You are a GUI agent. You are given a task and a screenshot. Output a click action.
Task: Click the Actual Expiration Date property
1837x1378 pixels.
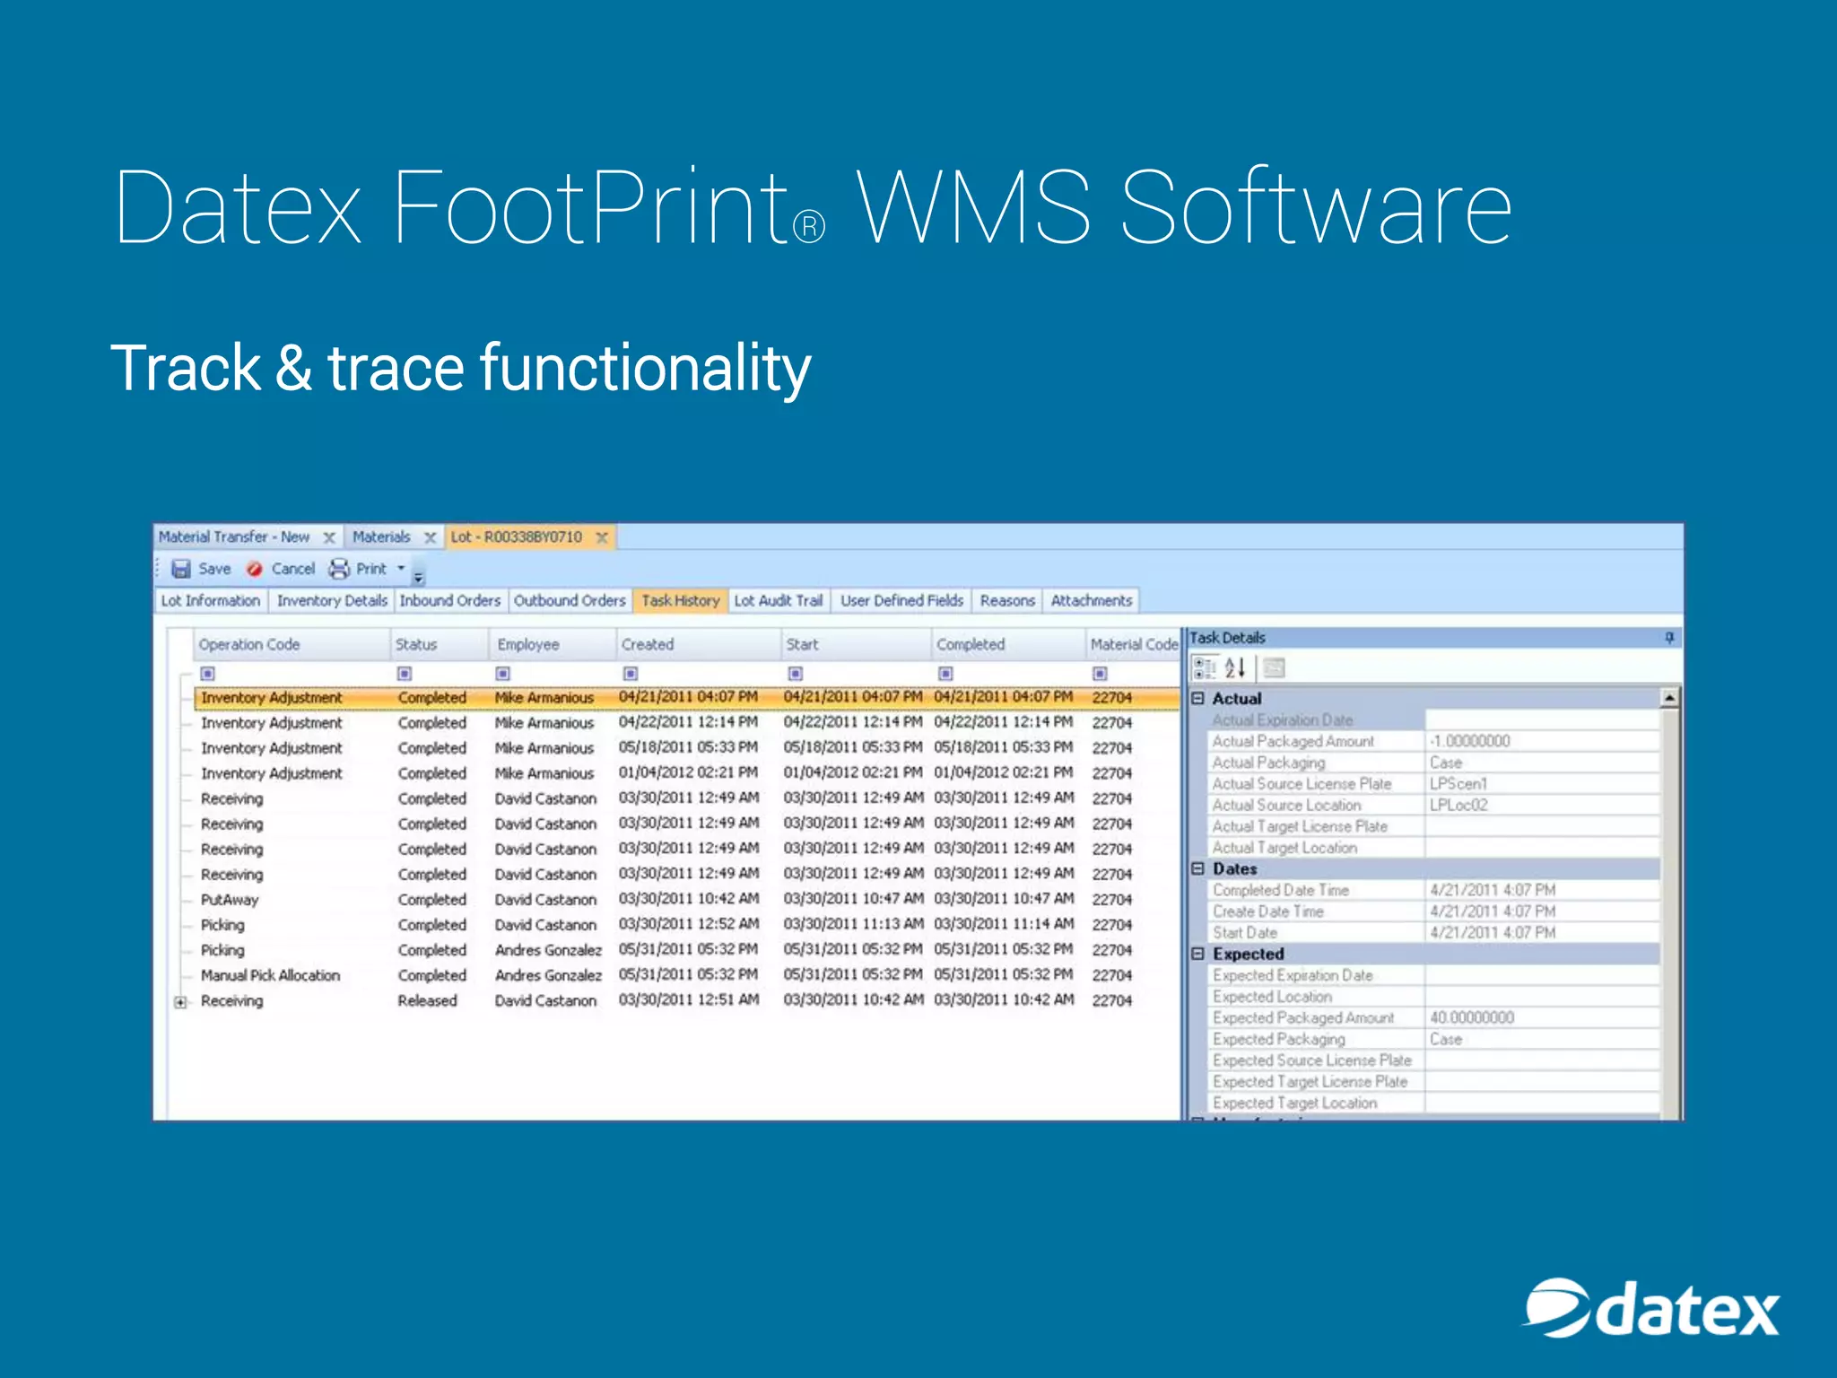pos(1432,720)
